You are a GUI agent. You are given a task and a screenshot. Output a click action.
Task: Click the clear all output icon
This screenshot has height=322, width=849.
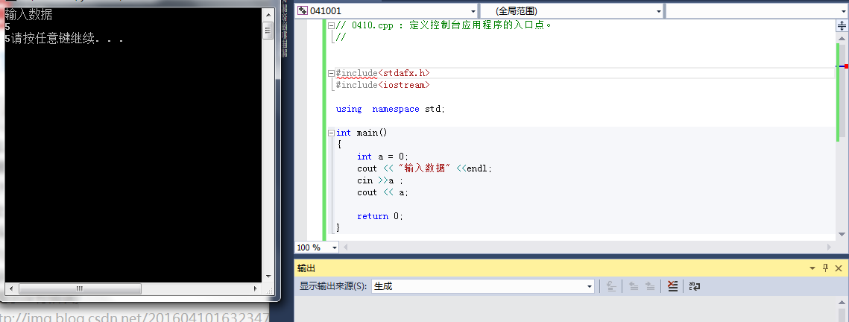click(672, 286)
